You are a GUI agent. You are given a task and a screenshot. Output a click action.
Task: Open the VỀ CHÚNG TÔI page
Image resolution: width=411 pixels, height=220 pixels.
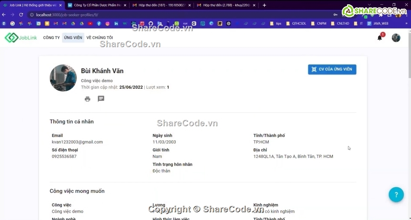100,38
